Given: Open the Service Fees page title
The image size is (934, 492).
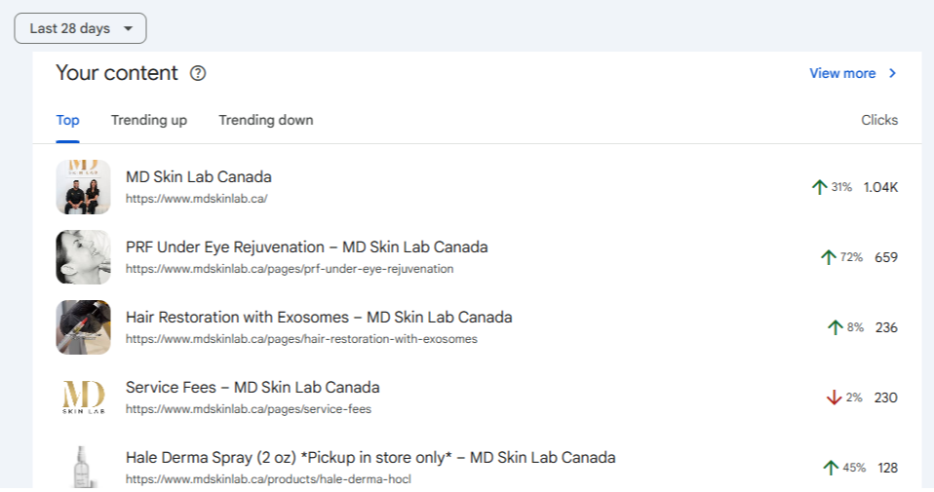Looking at the screenshot, I should (x=253, y=388).
